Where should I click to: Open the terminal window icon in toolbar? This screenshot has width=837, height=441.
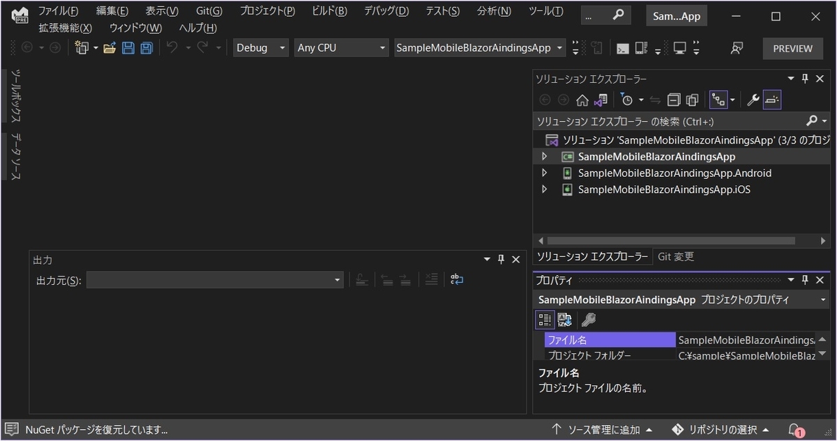click(x=622, y=48)
